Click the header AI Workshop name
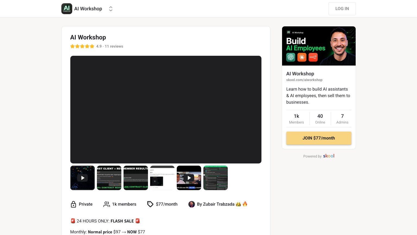The width and height of the screenshot is (417, 235). click(88, 9)
